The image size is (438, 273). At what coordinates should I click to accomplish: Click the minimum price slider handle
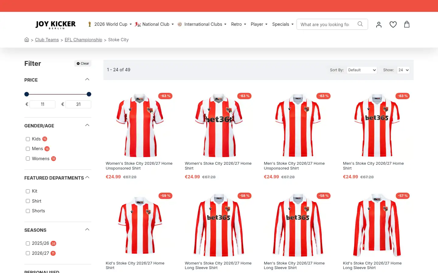pos(27,94)
